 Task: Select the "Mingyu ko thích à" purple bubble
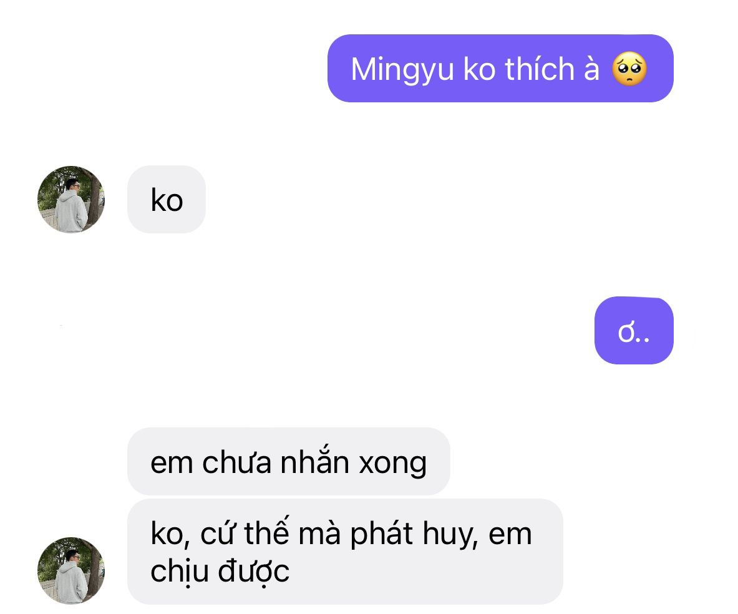coord(500,68)
